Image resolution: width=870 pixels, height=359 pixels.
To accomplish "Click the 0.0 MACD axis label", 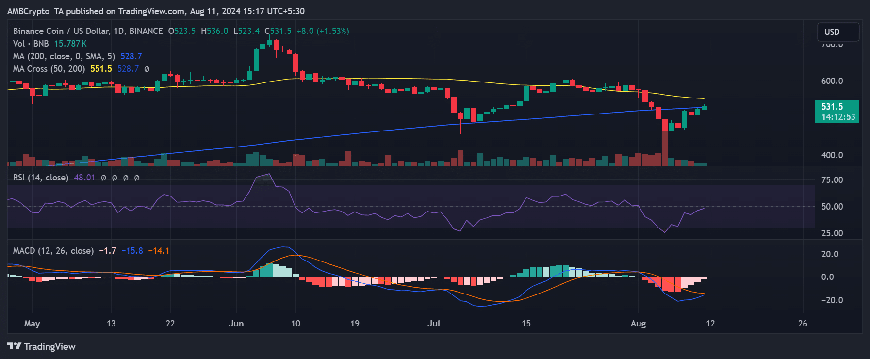I will (827, 277).
